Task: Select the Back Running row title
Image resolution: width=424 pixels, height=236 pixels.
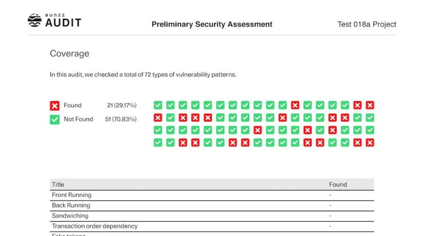Action: coord(71,205)
